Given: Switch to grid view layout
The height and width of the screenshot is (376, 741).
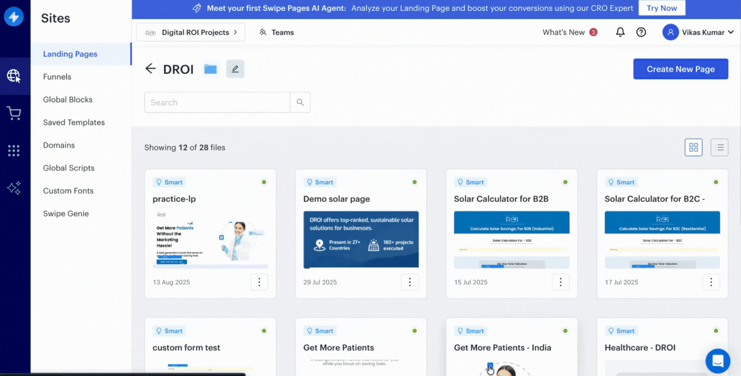Looking at the screenshot, I should tap(693, 147).
